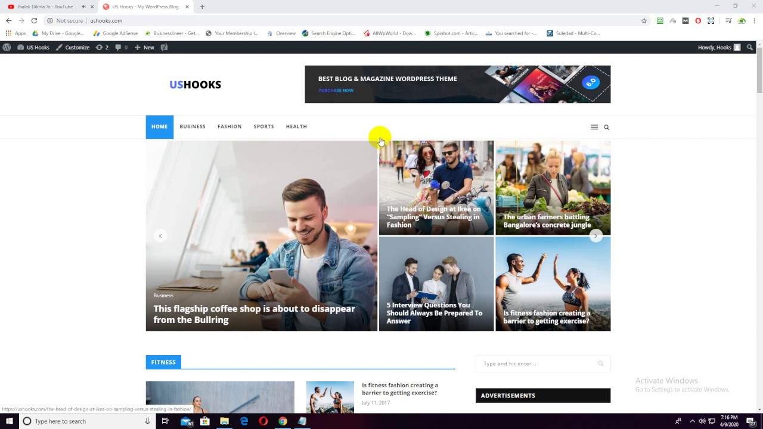Image resolution: width=763 pixels, height=429 pixels.
Task: Open Chrome menu three dots
Action: click(754, 20)
